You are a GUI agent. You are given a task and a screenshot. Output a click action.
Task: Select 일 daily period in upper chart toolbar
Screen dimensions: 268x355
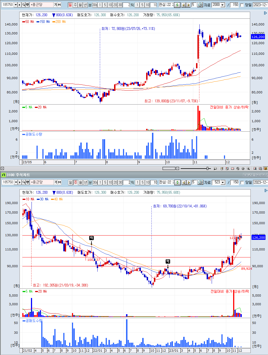[70, 5]
